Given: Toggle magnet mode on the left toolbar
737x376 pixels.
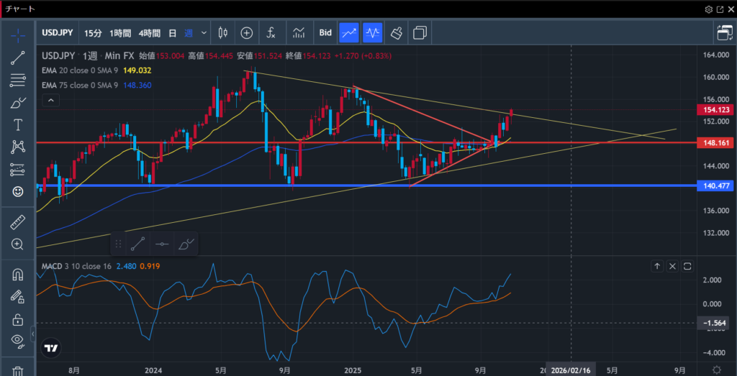Looking at the screenshot, I should point(18,274).
